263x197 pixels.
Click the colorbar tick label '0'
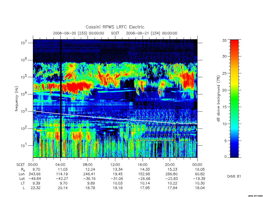(226, 157)
